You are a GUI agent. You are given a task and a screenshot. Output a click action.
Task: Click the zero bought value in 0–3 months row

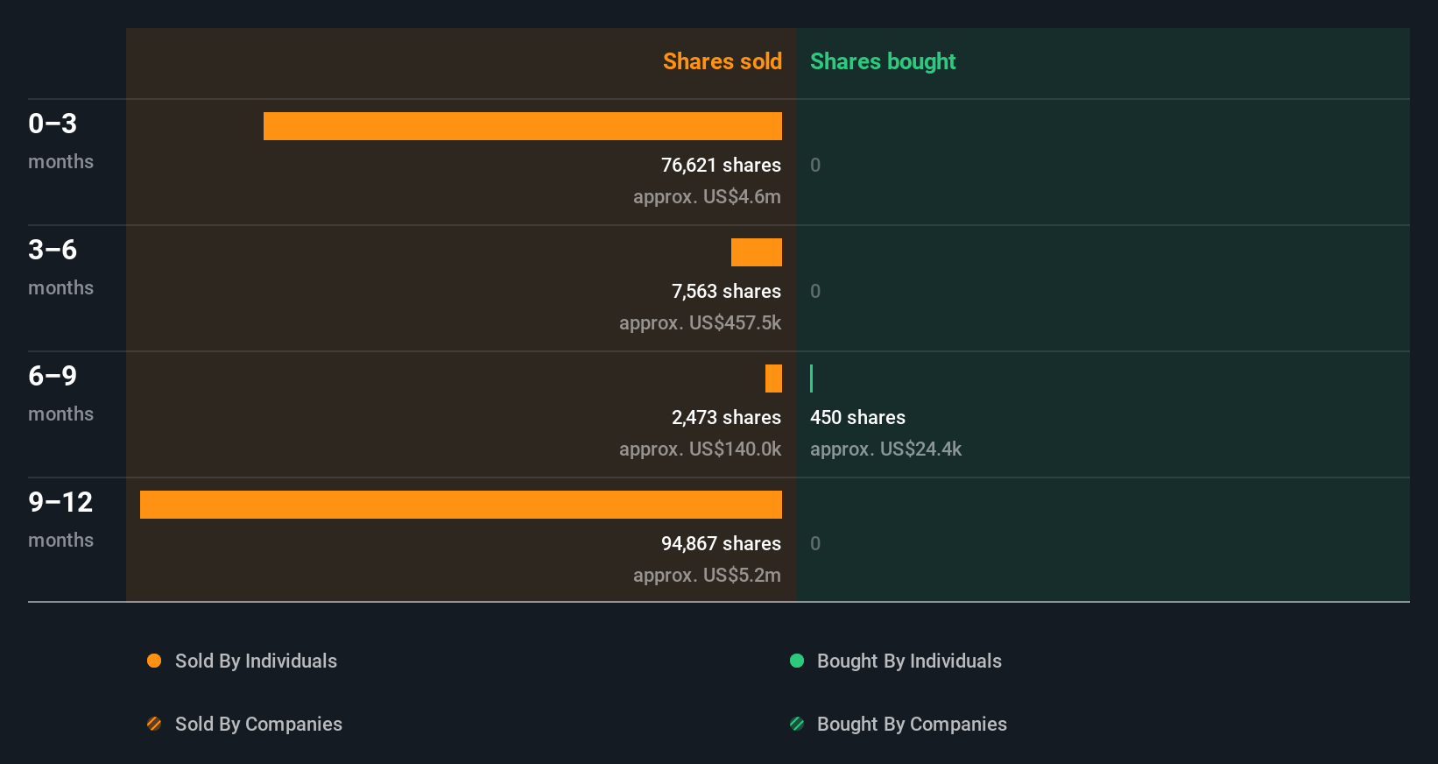coord(815,165)
